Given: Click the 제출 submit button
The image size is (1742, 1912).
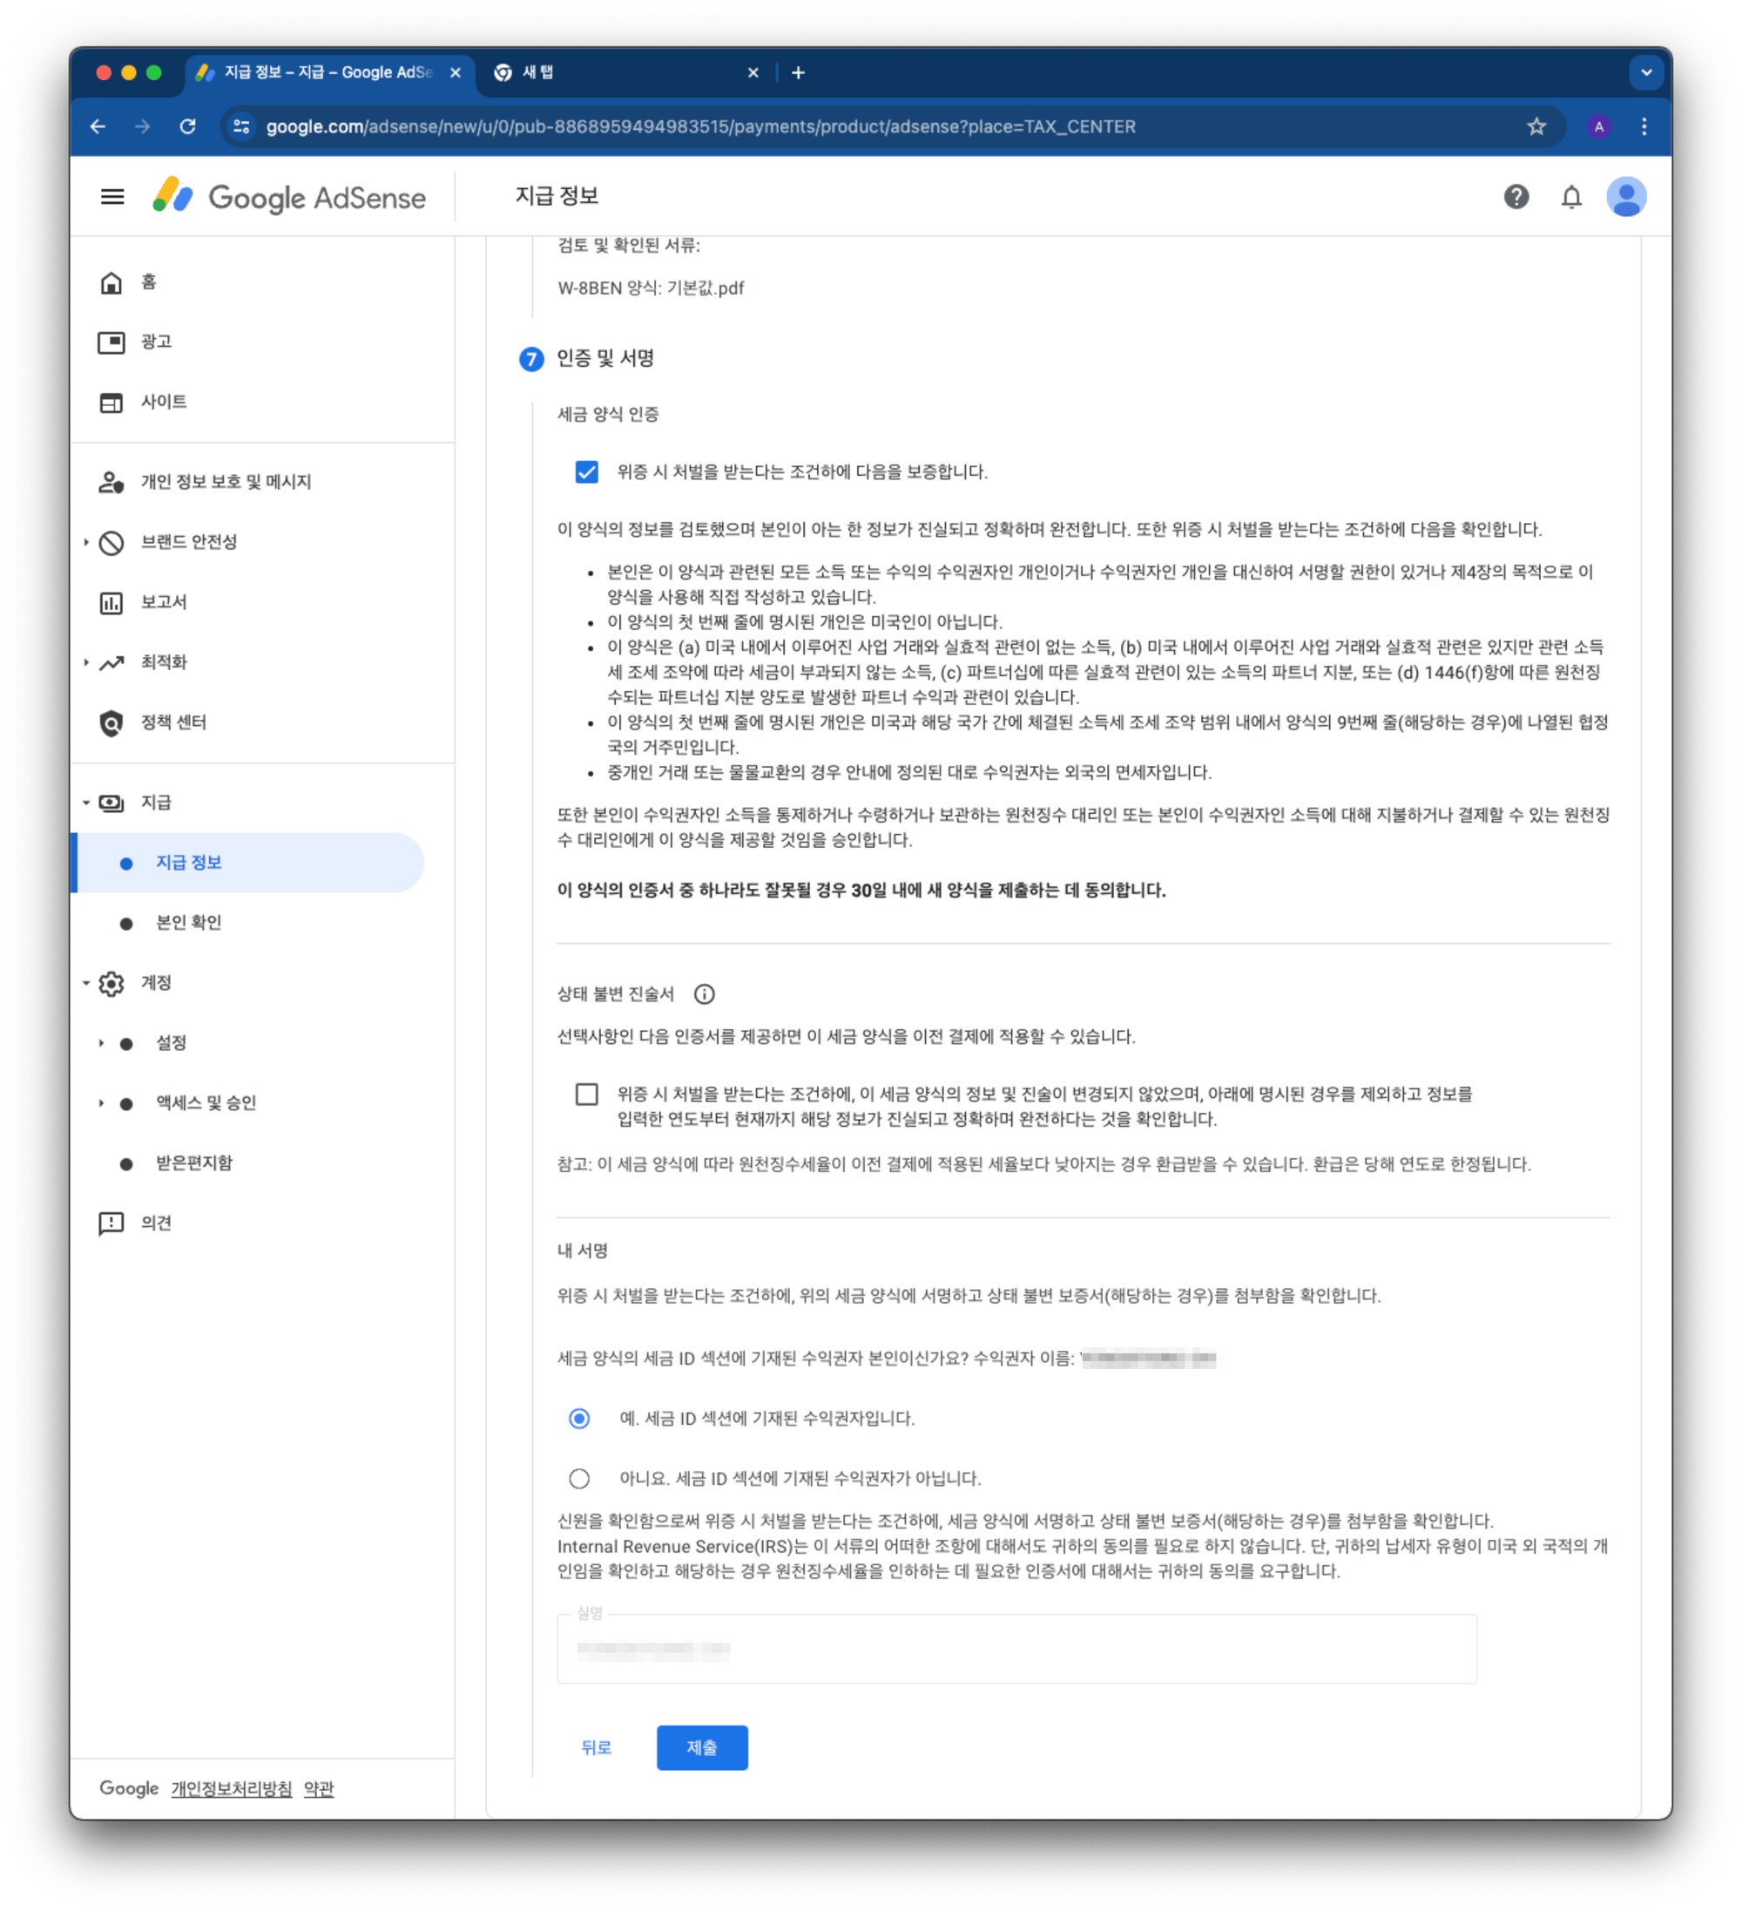Looking at the screenshot, I should (701, 1746).
